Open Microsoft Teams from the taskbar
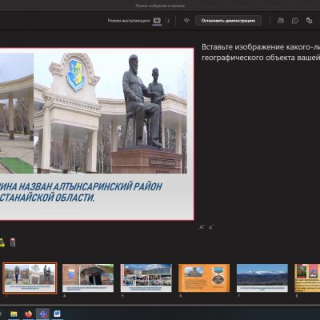The height and width of the screenshot is (320, 320). click(42, 314)
